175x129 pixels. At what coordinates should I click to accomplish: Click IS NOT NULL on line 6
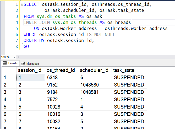101,35
